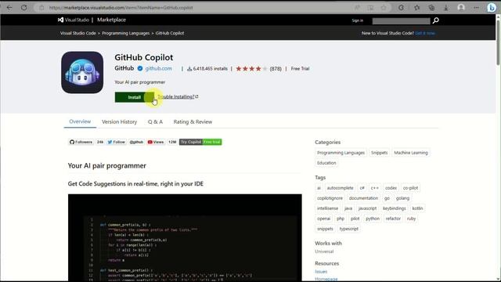501x282 pixels.
Task: Click the intellisense tag
Action: tap(327, 208)
